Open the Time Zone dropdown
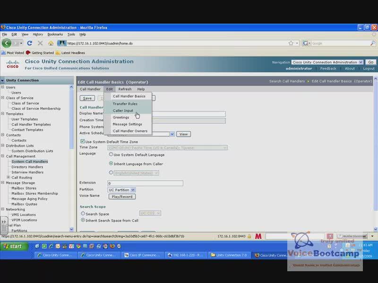This screenshot has width=378, height=283. tap(167, 148)
